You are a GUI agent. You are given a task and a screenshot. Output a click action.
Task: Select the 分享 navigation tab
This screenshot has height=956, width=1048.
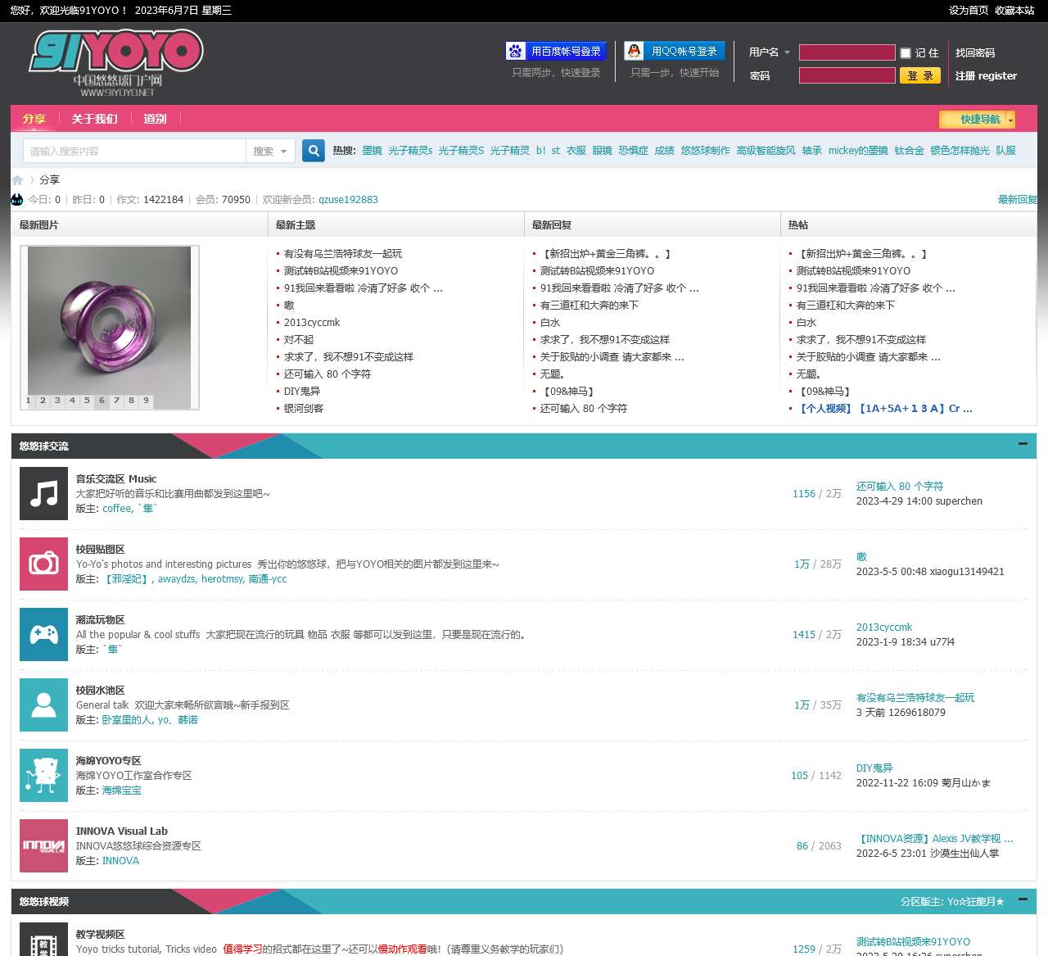pyautogui.click(x=34, y=119)
